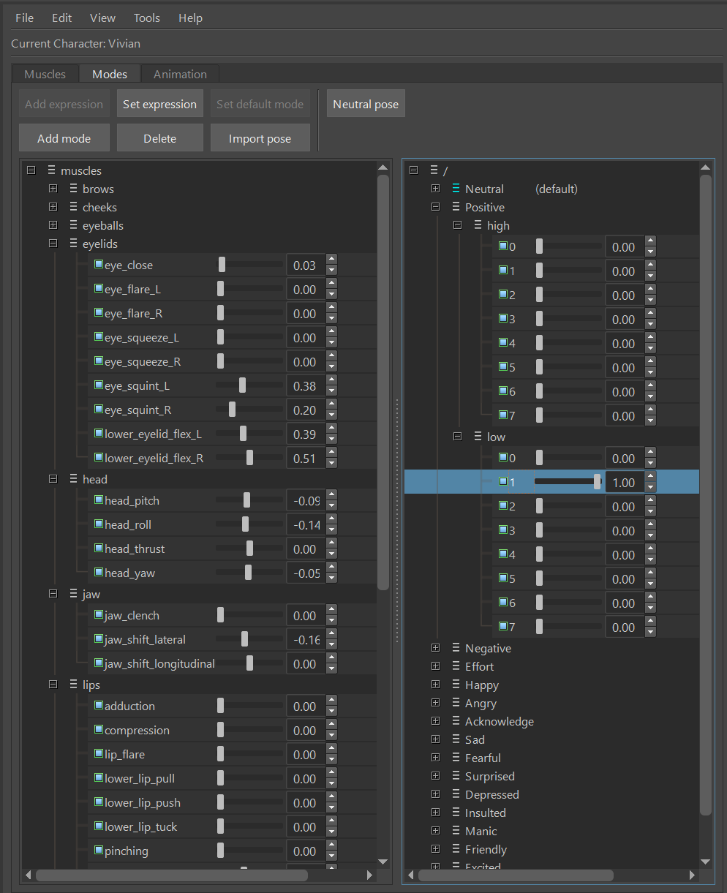Screen dimensions: 727x893
Task: Click the list icon next to Neutral mode
Action: [x=456, y=189]
